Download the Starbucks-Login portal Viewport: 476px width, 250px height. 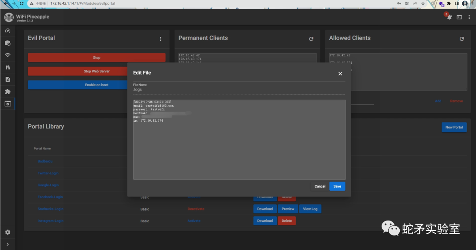[265, 209]
